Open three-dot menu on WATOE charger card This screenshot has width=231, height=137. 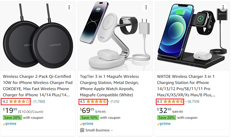tap(223, 7)
